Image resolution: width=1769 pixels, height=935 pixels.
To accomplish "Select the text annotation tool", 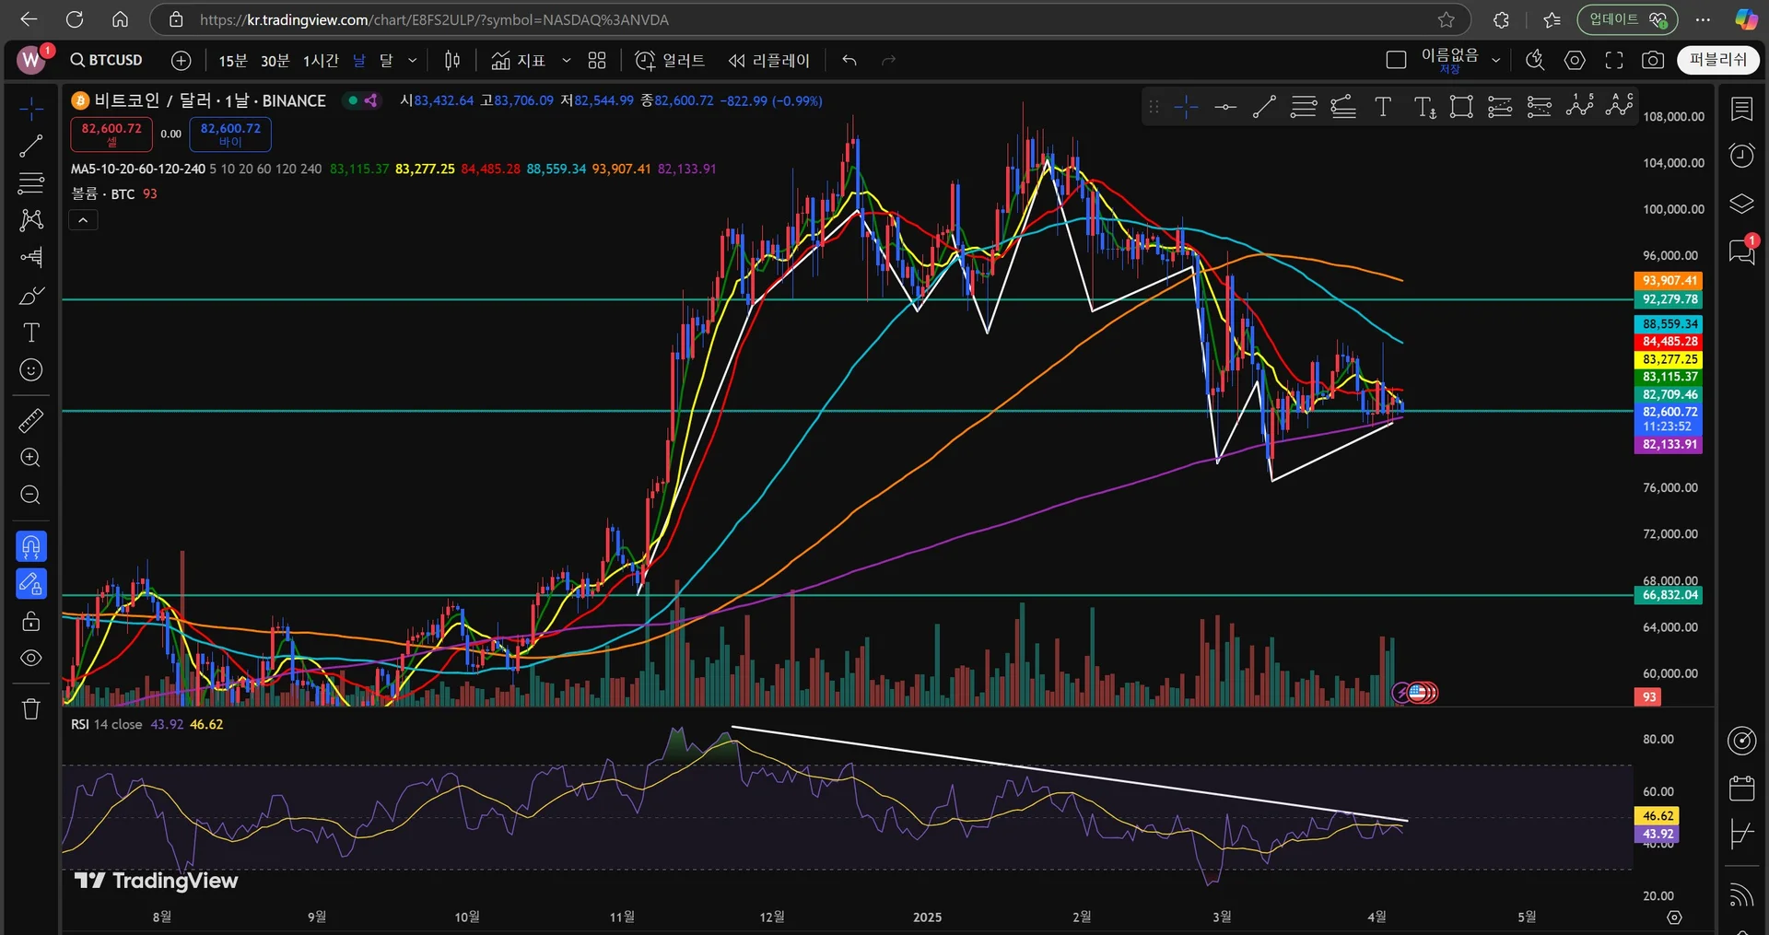I will pyautogui.click(x=31, y=333).
